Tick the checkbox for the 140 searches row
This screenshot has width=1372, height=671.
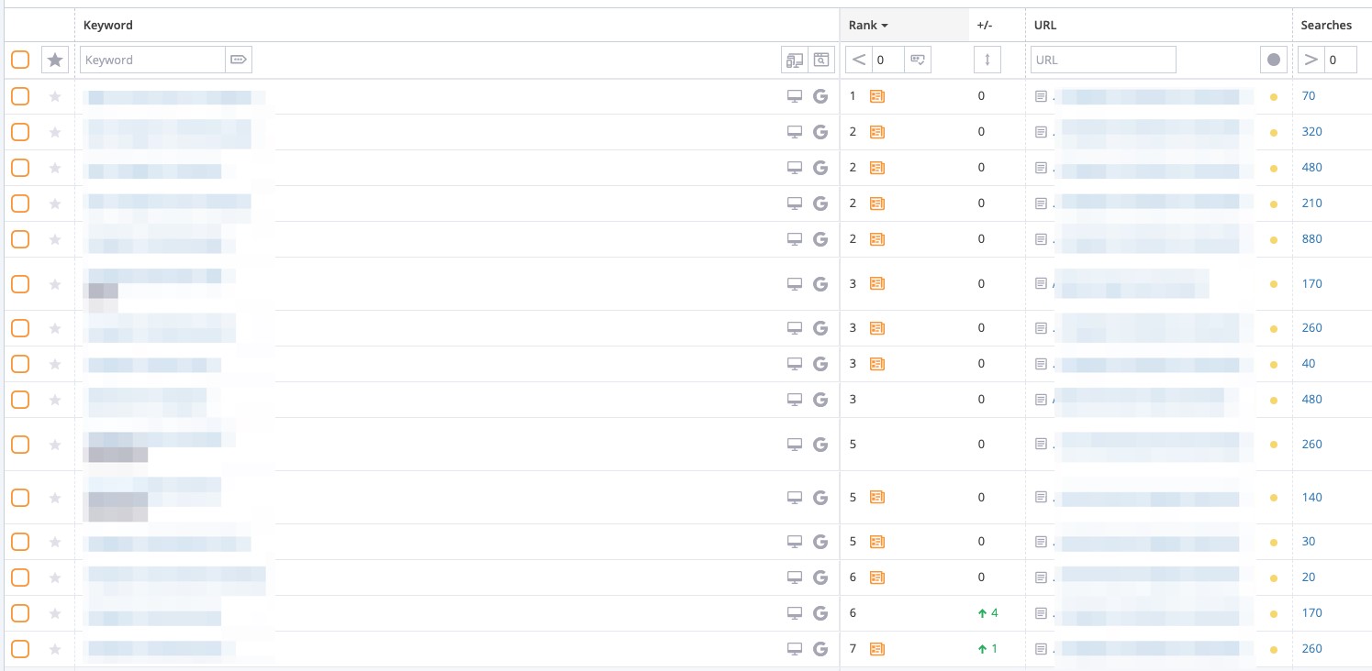(20, 498)
